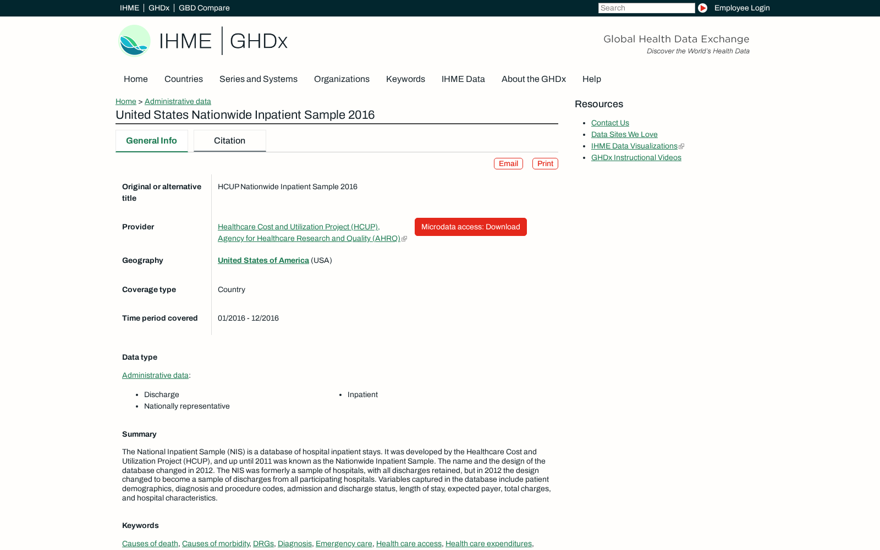Open Administrative data type link
Screen dimensions: 880x550
coord(155,375)
